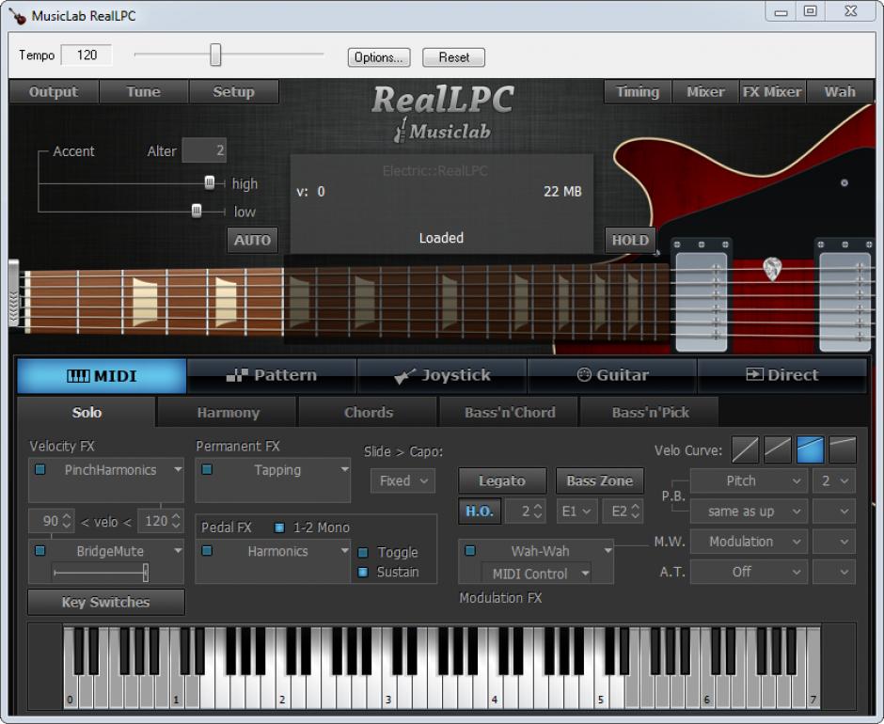Switch to the MIDI mode tab
Image resolution: width=884 pixels, height=724 pixels.
[x=102, y=375]
